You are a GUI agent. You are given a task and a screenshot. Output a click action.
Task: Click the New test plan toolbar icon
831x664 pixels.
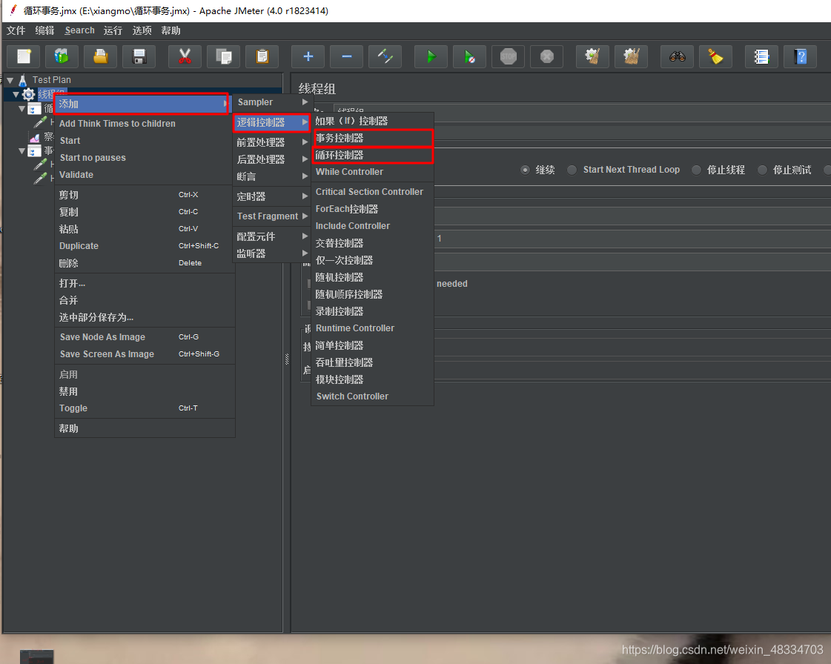[23, 56]
